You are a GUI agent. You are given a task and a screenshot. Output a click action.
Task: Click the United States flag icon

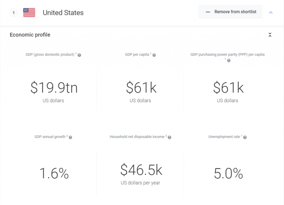coord(29,13)
